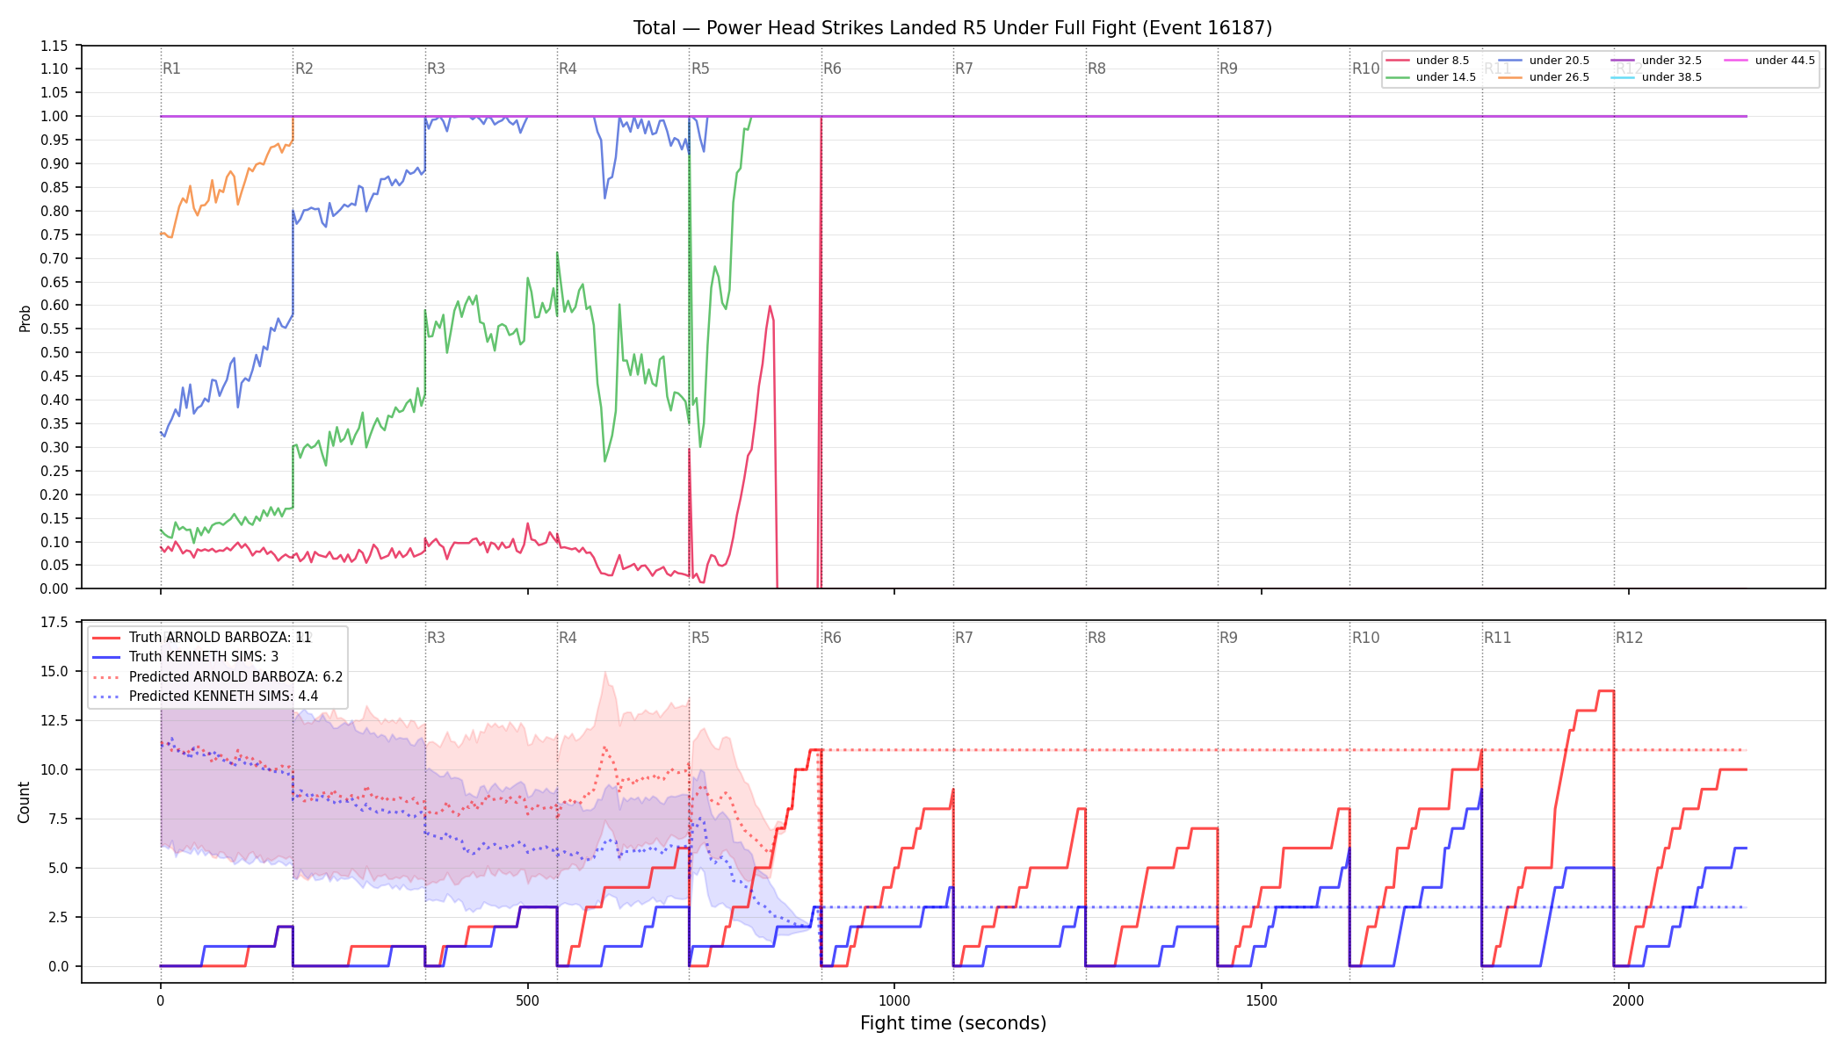The height and width of the screenshot is (1054, 1845).
Task: Click 'Truth KENNETH SIMS: 3' legend entry
Action: [x=185, y=657]
